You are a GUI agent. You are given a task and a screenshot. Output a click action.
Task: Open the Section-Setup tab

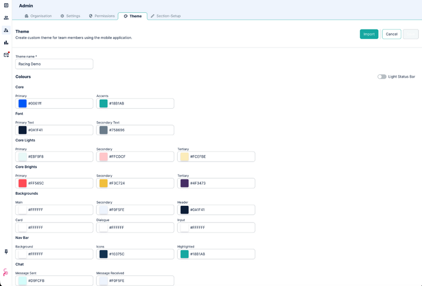coord(166,16)
